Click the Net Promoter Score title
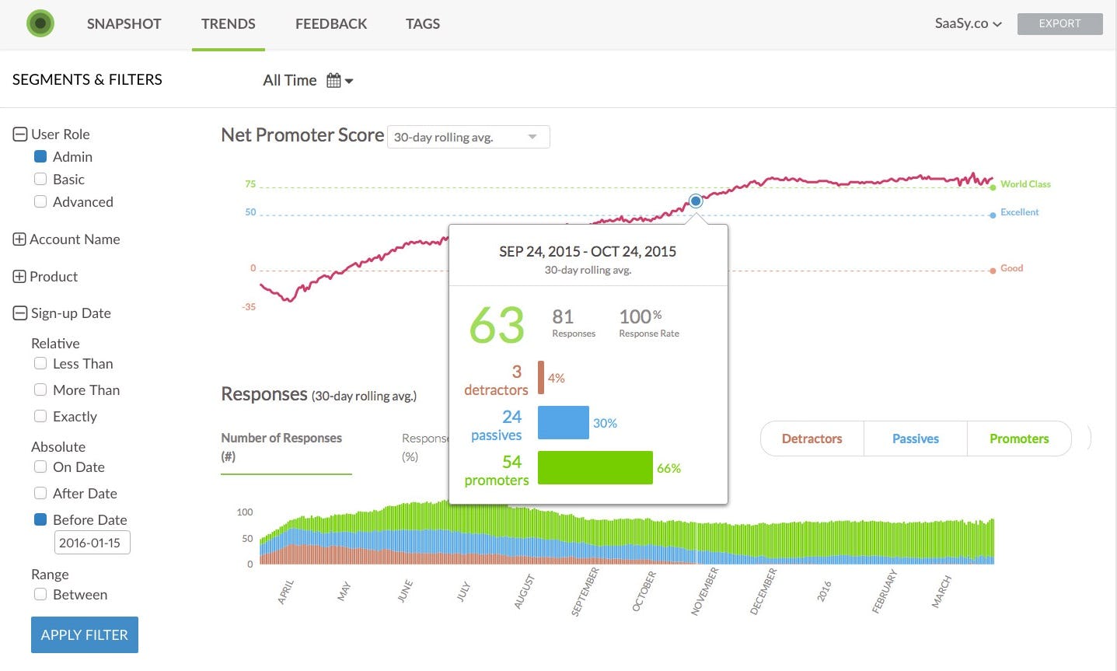The image size is (1117, 671). pos(302,135)
